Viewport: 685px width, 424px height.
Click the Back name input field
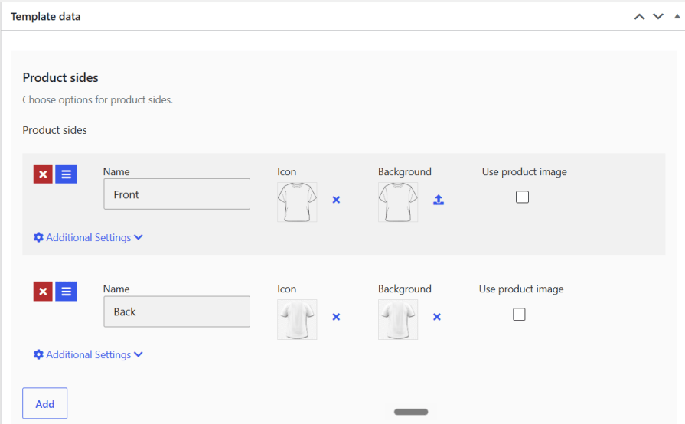(x=177, y=311)
